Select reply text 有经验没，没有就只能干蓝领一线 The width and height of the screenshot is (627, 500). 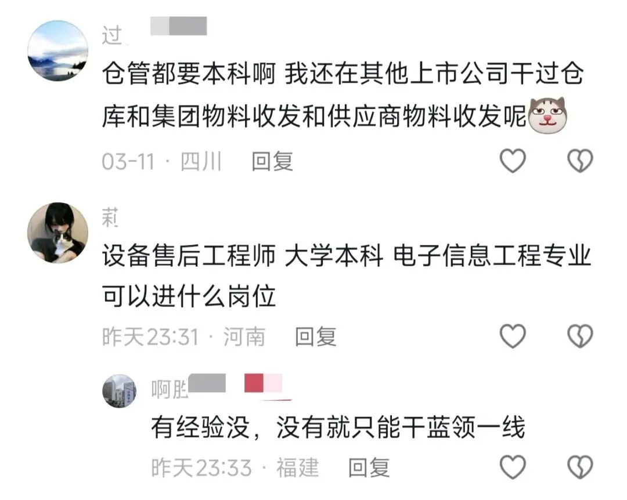(x=338, y=427)
